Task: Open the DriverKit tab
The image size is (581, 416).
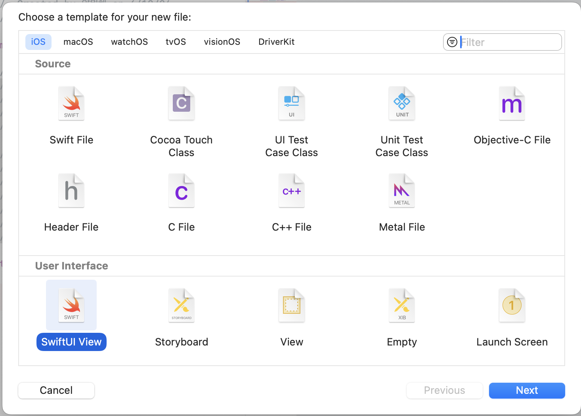Action: coord(276,42)
